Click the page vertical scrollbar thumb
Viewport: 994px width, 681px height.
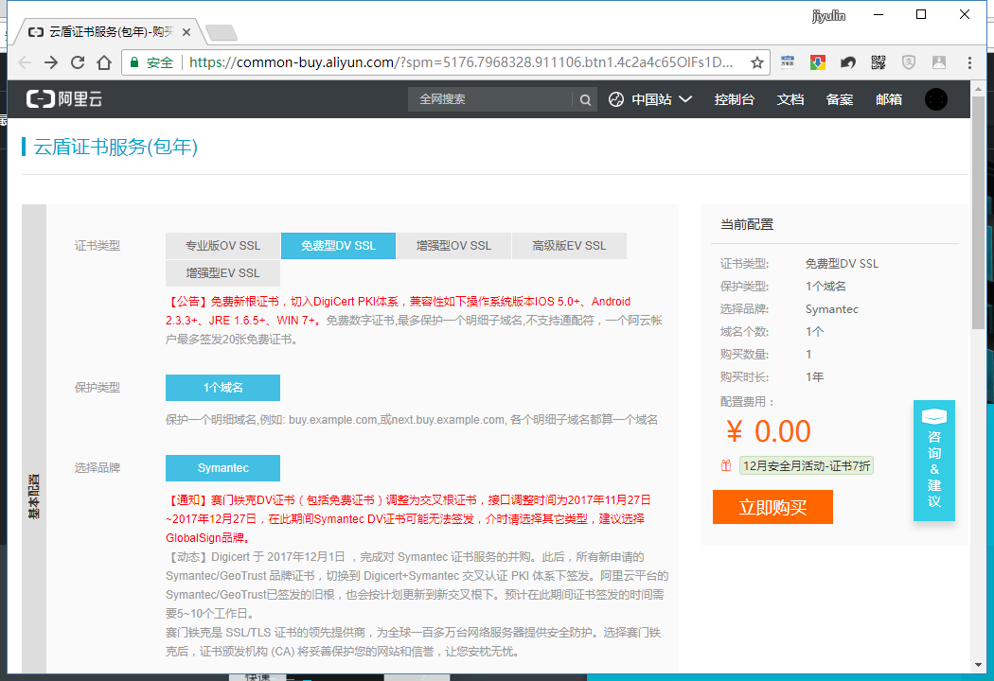click(978, 212)
